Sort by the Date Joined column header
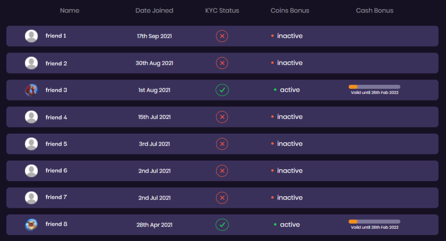Screen dimensions: 446x241 pos(154,10)
